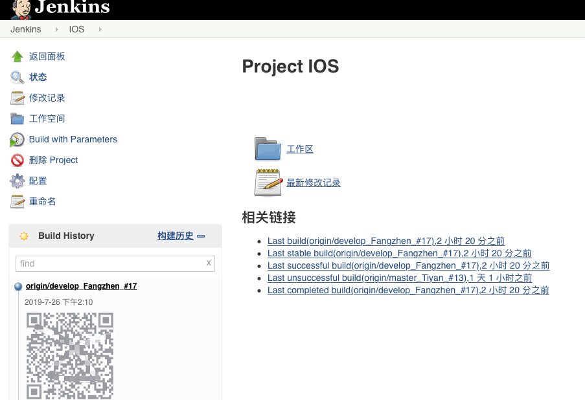Open the 工作空间 side menu link
The image size is (585, 400).
click(x=47, y=118)
